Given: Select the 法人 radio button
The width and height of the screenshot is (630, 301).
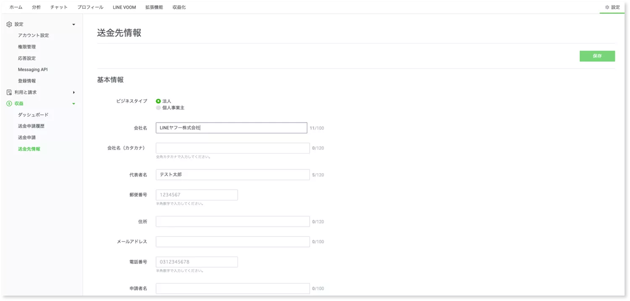Looking at the screenshot, I should click(x=158, y=101).
